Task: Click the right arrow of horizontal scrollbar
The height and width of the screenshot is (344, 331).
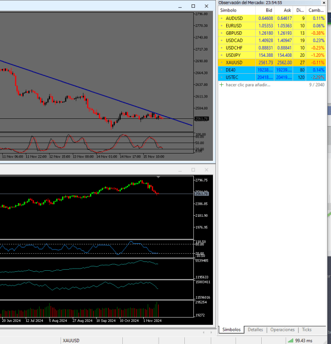Action: pyautogui.click(x=211, y=332)
